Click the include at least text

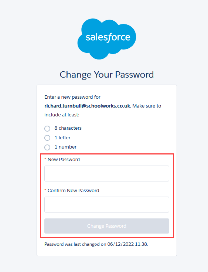(62, 115)
